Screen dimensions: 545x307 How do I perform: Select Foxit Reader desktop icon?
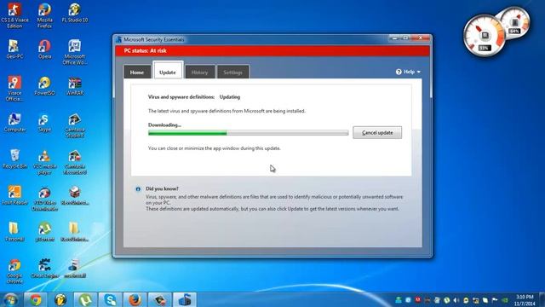[x=14, y=195]
